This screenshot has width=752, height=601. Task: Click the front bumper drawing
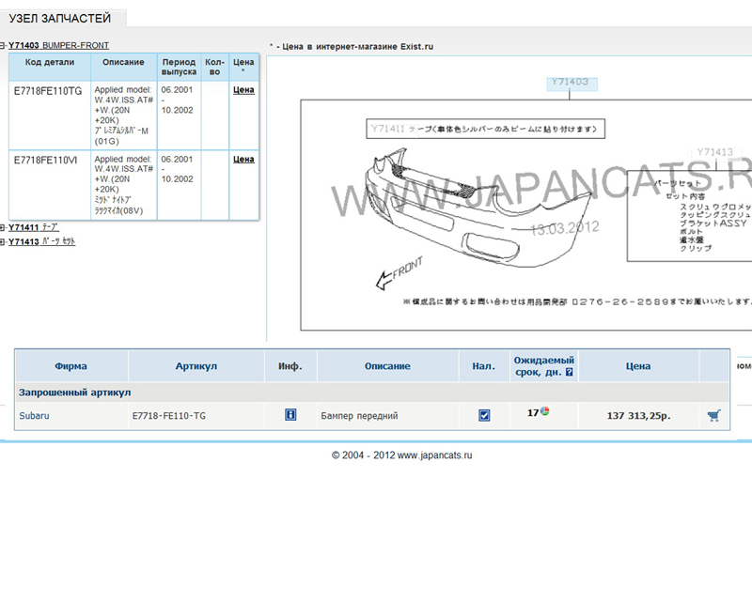pos(478,208)
